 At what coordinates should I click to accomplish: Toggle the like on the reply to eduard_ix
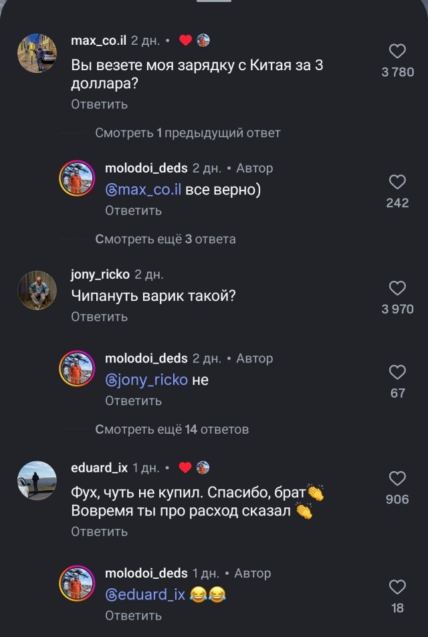coord(399,588)
